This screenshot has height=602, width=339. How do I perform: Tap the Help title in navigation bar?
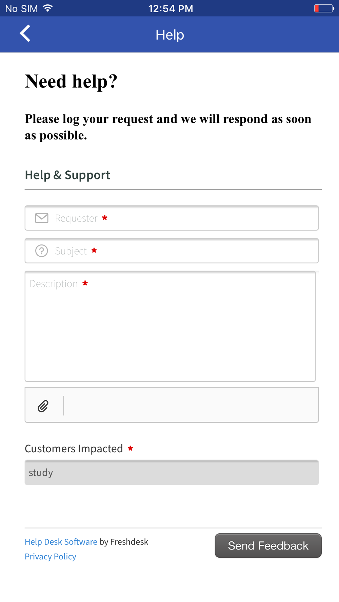[x=170, y=35]
